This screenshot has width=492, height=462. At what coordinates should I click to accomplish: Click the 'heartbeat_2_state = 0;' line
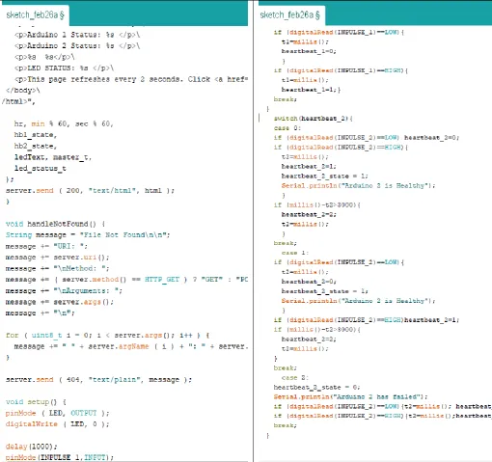pos(316,387)
